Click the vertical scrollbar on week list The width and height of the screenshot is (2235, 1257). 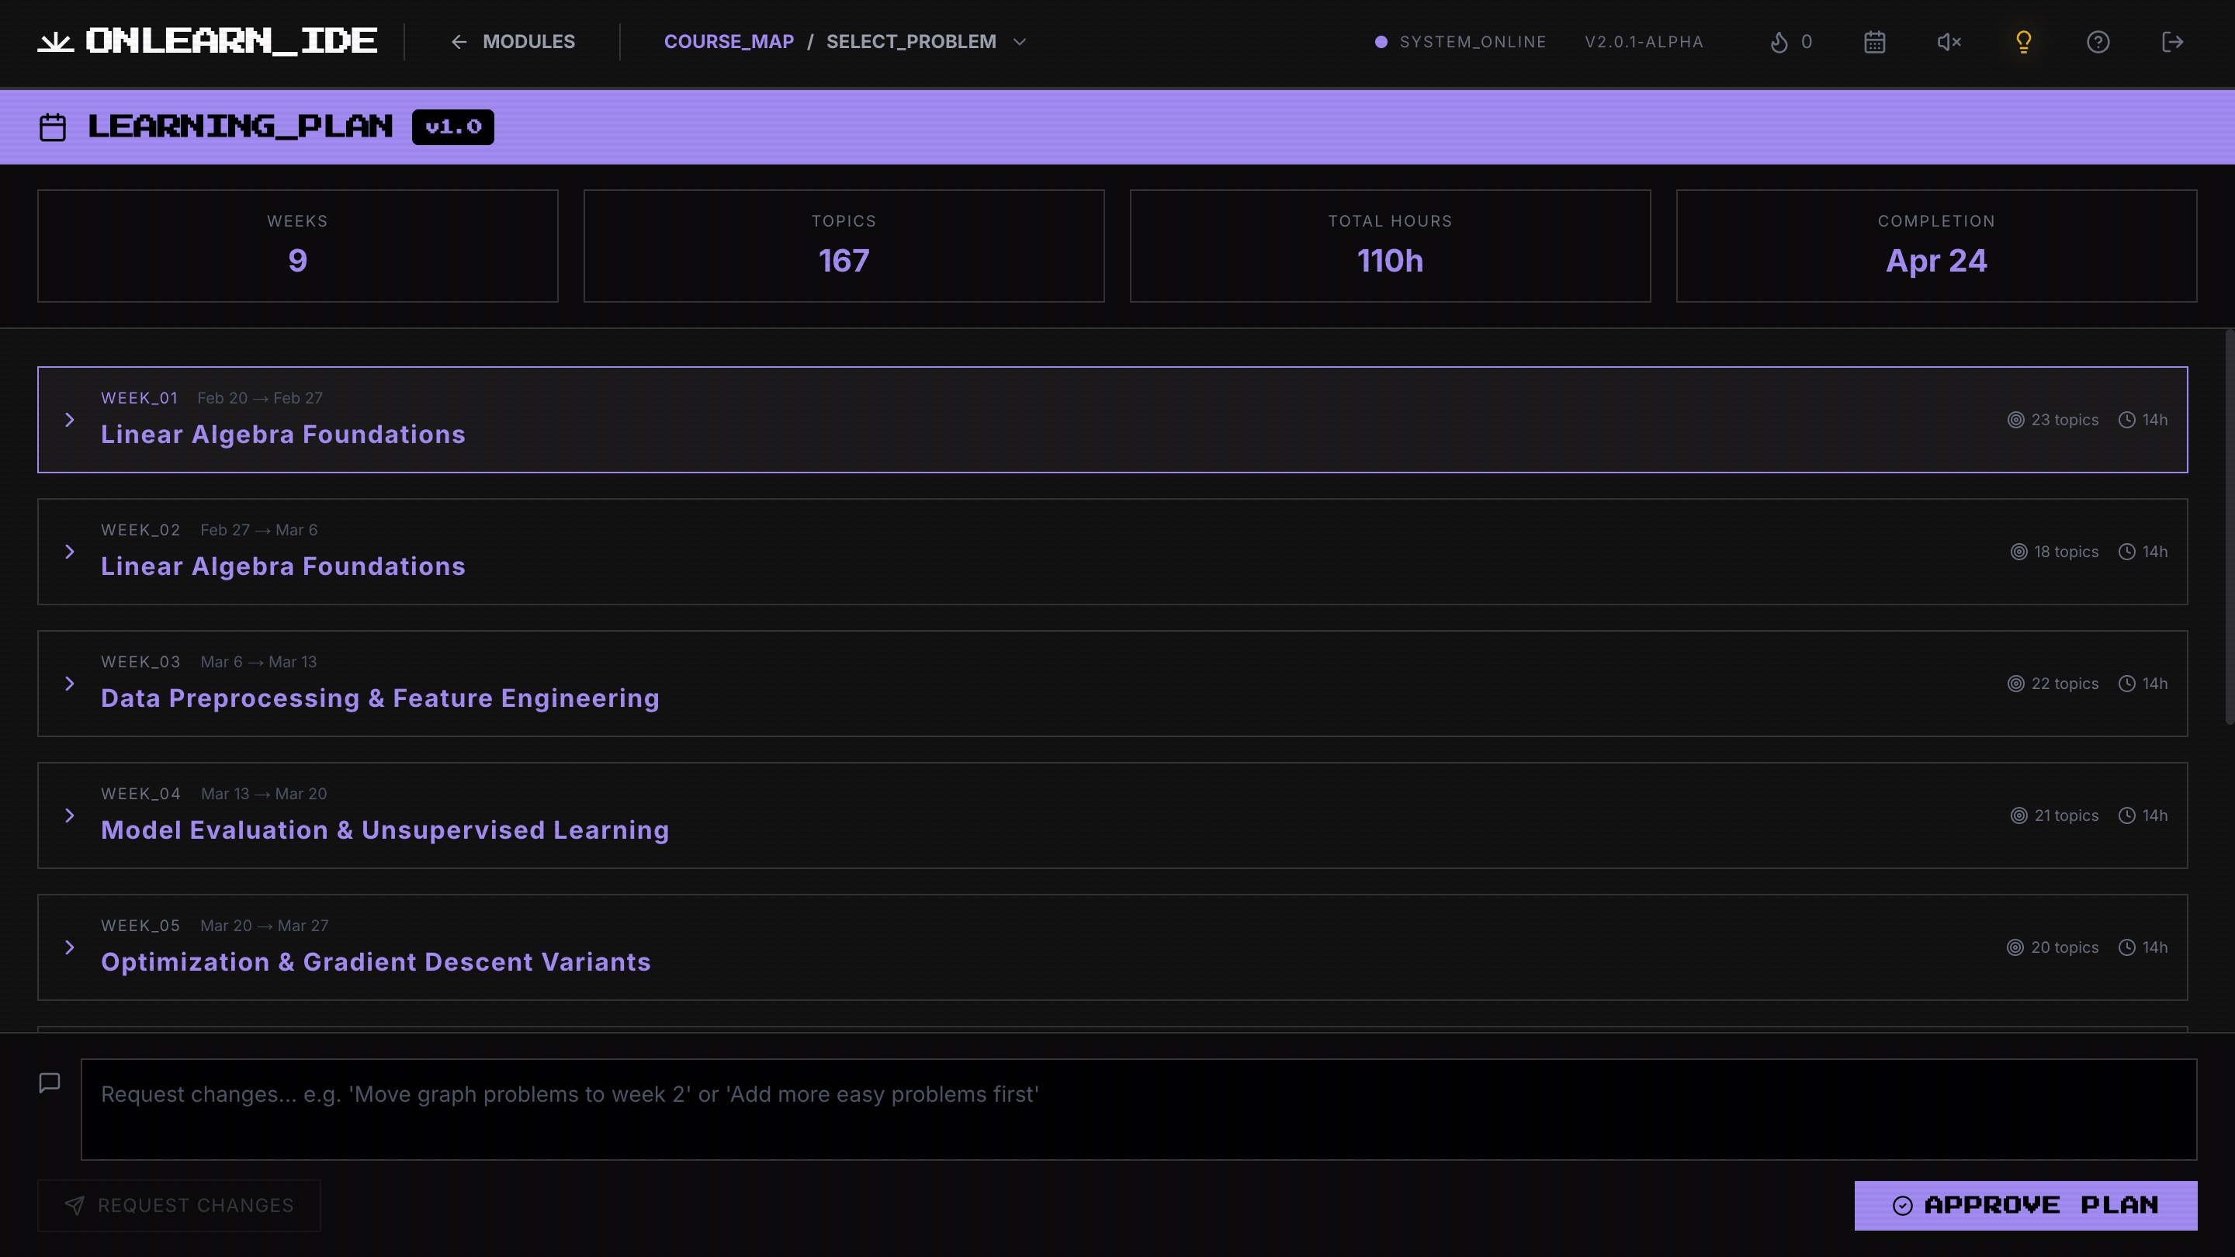pyautogui.click(x=2229, y=526)
